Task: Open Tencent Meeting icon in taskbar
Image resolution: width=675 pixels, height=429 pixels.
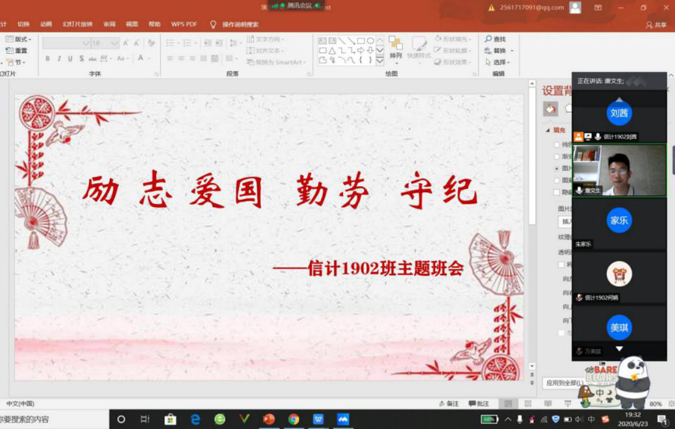Action: pos(343,419)
